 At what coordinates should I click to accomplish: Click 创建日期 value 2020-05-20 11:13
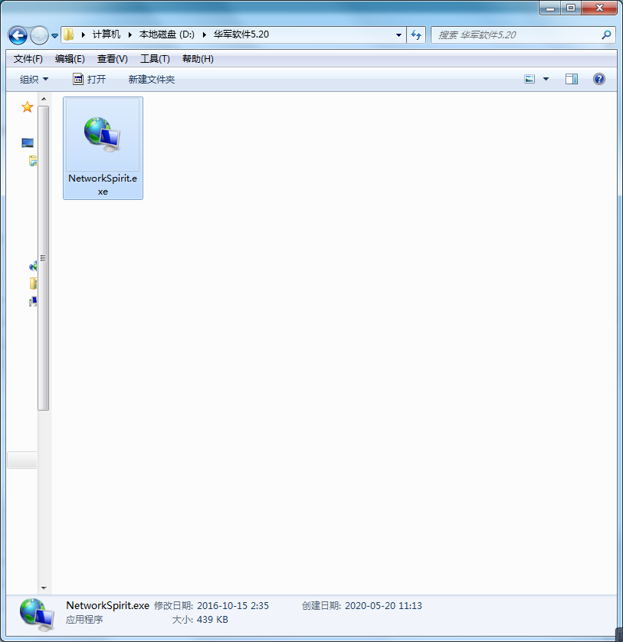click(x=383, y=605)
